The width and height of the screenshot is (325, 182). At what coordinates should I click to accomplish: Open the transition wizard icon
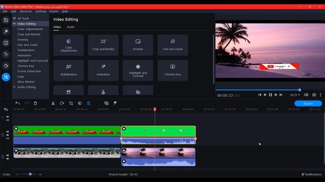pos(106,103)
